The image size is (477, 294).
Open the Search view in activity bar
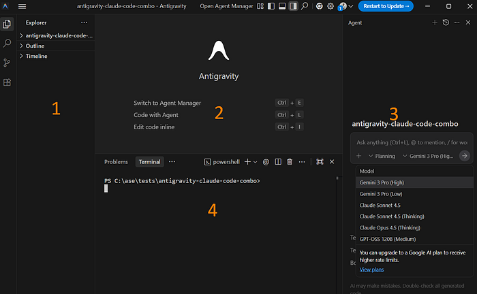coord(7,43)
